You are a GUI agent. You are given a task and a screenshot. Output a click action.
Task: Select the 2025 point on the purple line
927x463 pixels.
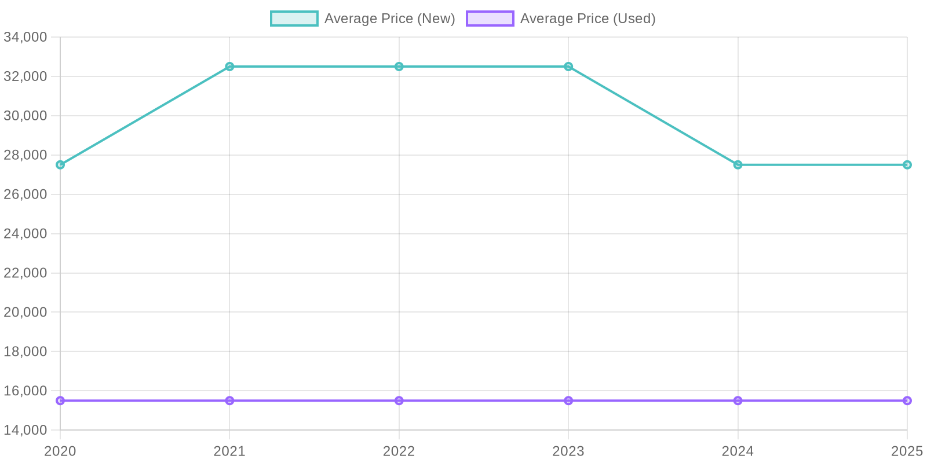point(907,400)
